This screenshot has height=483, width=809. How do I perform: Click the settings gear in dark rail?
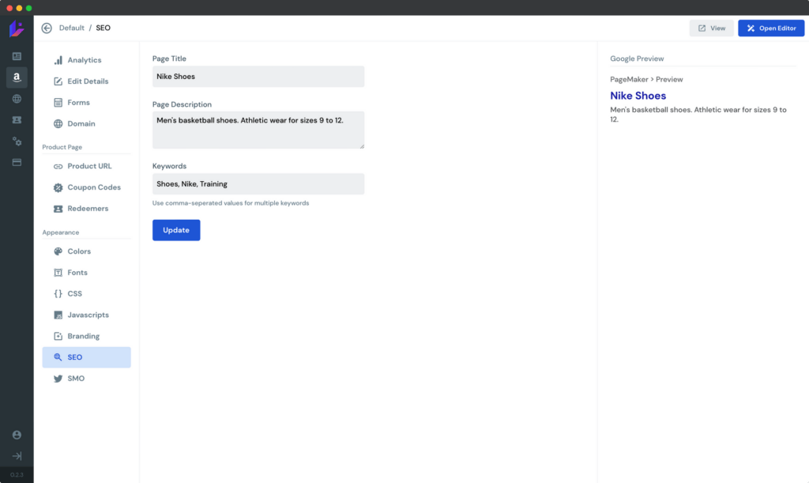tap(17, 141)
